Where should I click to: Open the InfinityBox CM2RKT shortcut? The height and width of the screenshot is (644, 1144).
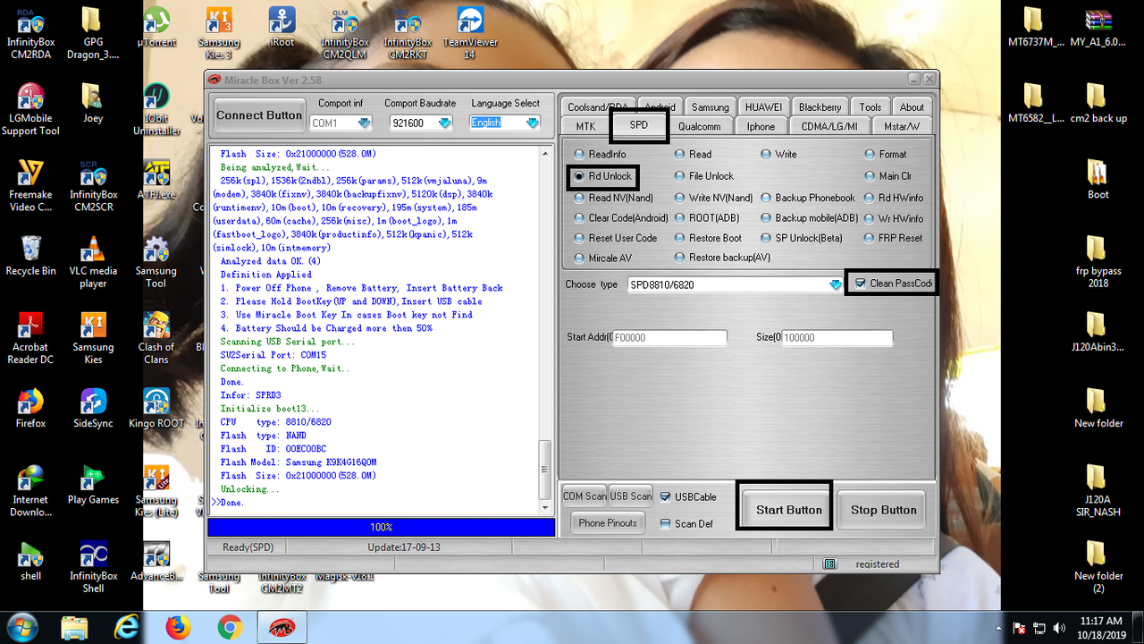(408, 34)
